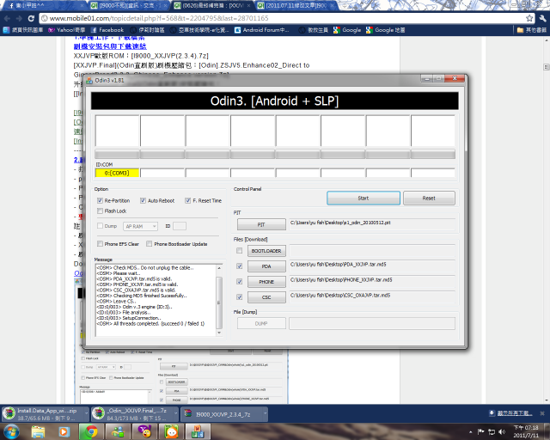Click the taskbar clock showing 07:18
This screenshot has width=550, height=440.
click(526, 431)
